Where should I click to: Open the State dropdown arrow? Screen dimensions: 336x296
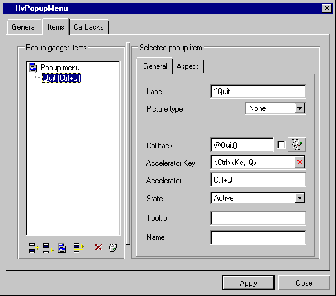click(x=299, y=198)
